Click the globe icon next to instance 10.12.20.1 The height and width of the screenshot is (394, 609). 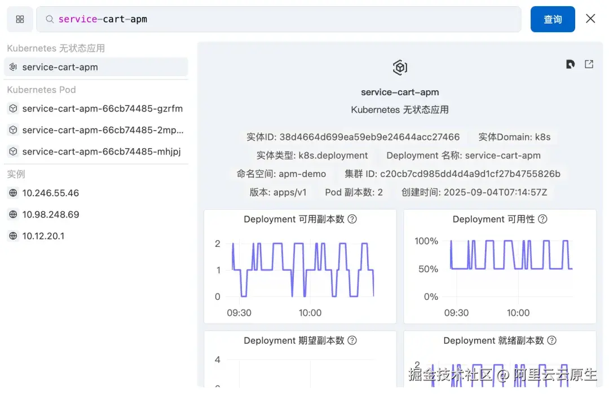(x=12, y=236)
